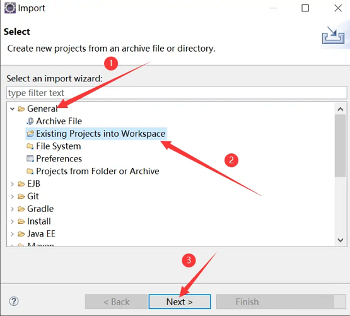Select the General tree label
The width and height of the screenshot is (350, 316).
coord(42,108)
